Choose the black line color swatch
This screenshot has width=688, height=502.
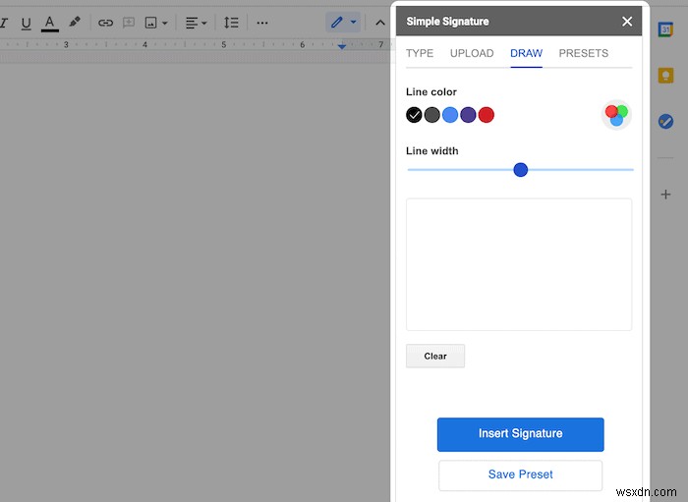(414, 115)
